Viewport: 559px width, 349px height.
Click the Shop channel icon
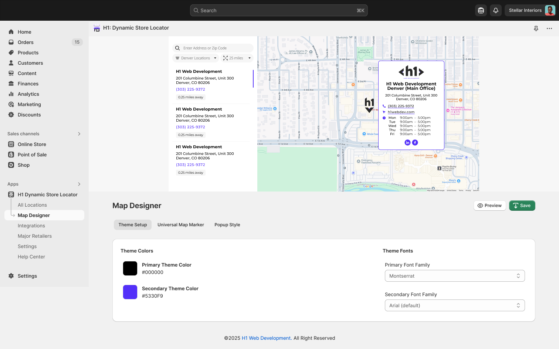(x=11, y=165)
